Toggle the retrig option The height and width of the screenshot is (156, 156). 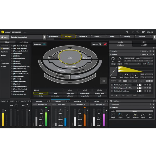pyautogui.click(x=113, y=64)
